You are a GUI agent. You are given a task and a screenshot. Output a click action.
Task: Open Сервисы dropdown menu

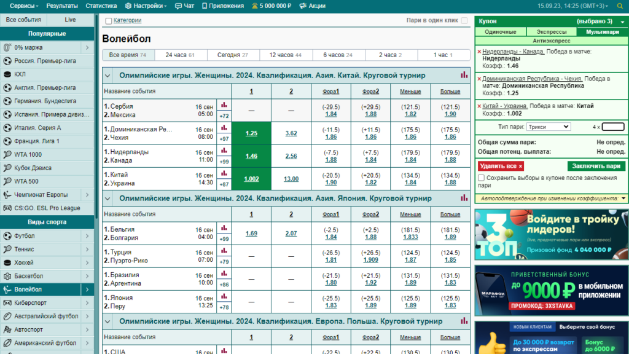[24, 6]
